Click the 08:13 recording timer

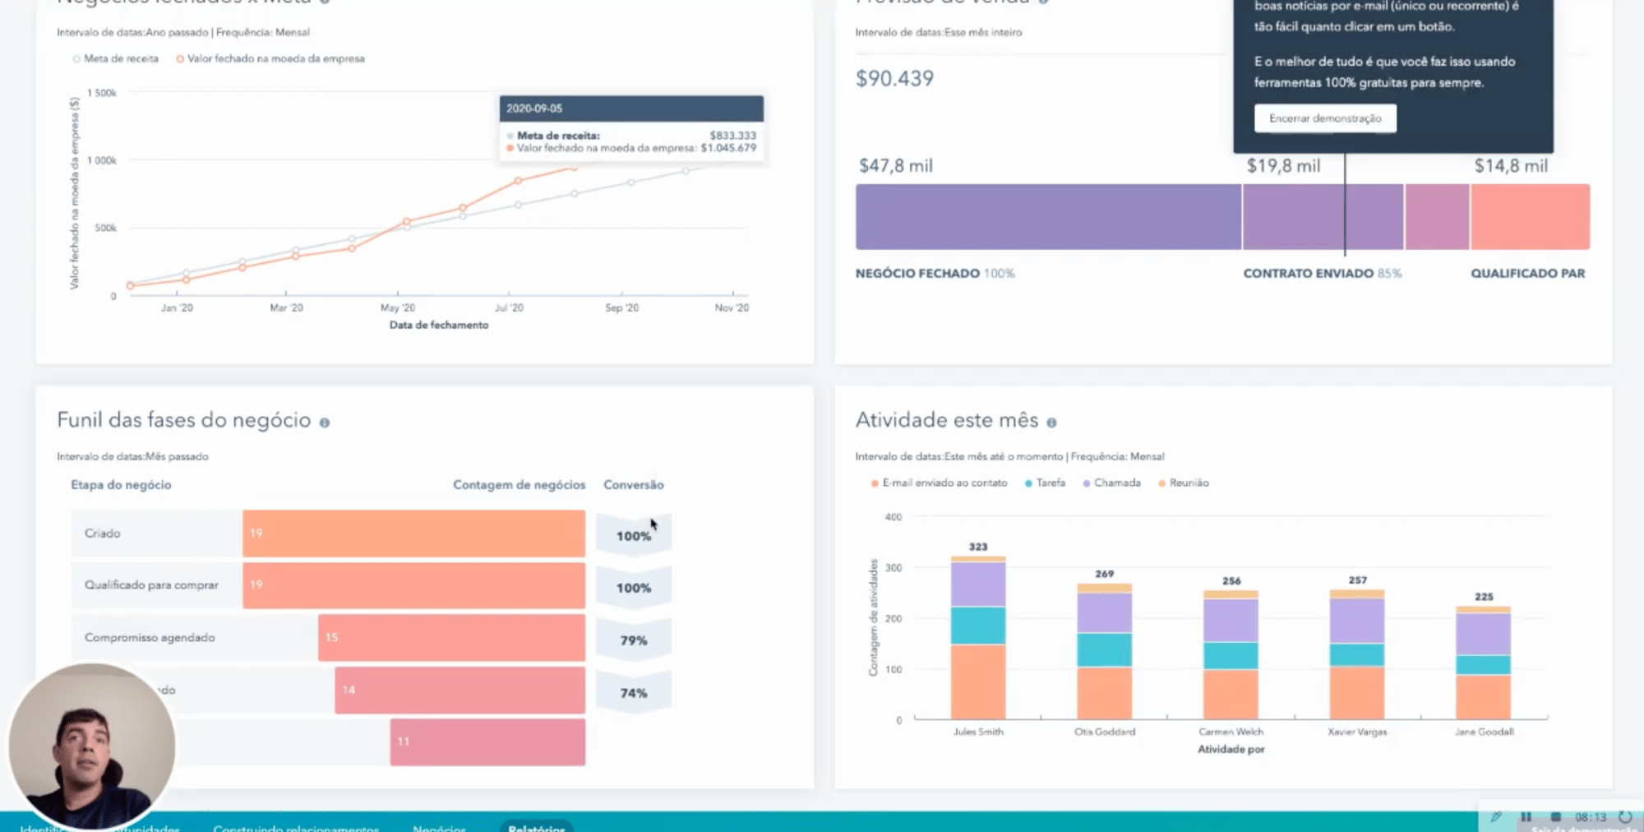point(1591,817)
